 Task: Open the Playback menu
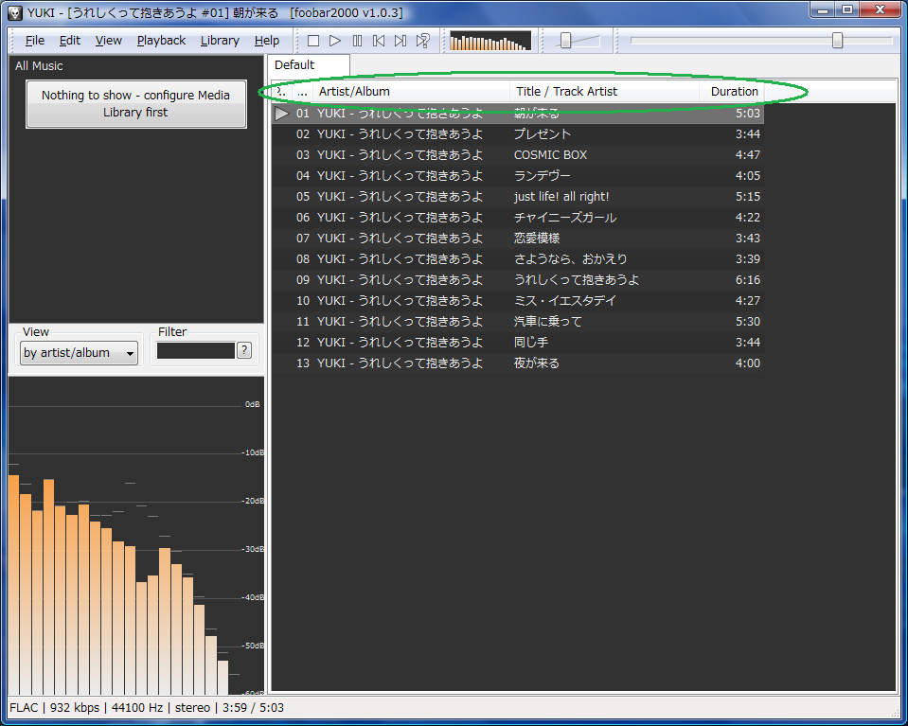(161, 41)
